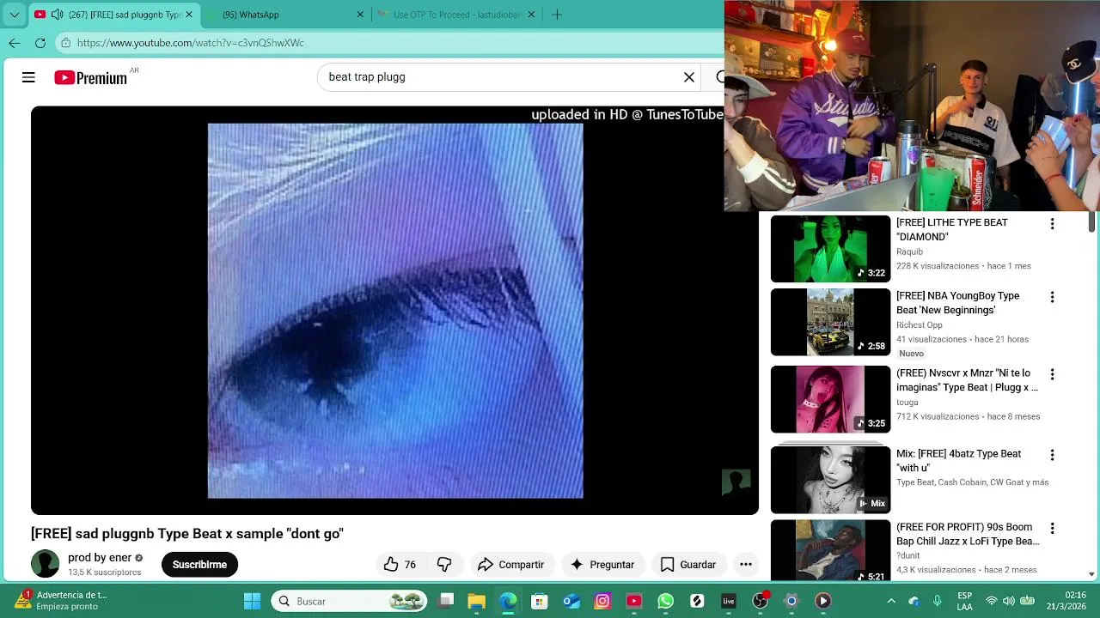Open options for Nvscvr x Mnzr video

pyautogui.click(x=1052, y=375)
